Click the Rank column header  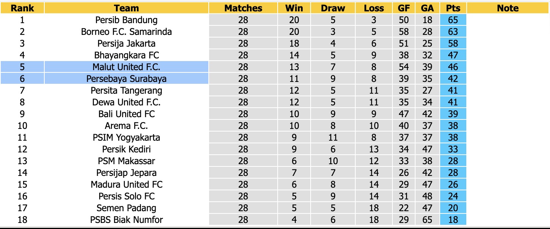(x=22, y=8)
